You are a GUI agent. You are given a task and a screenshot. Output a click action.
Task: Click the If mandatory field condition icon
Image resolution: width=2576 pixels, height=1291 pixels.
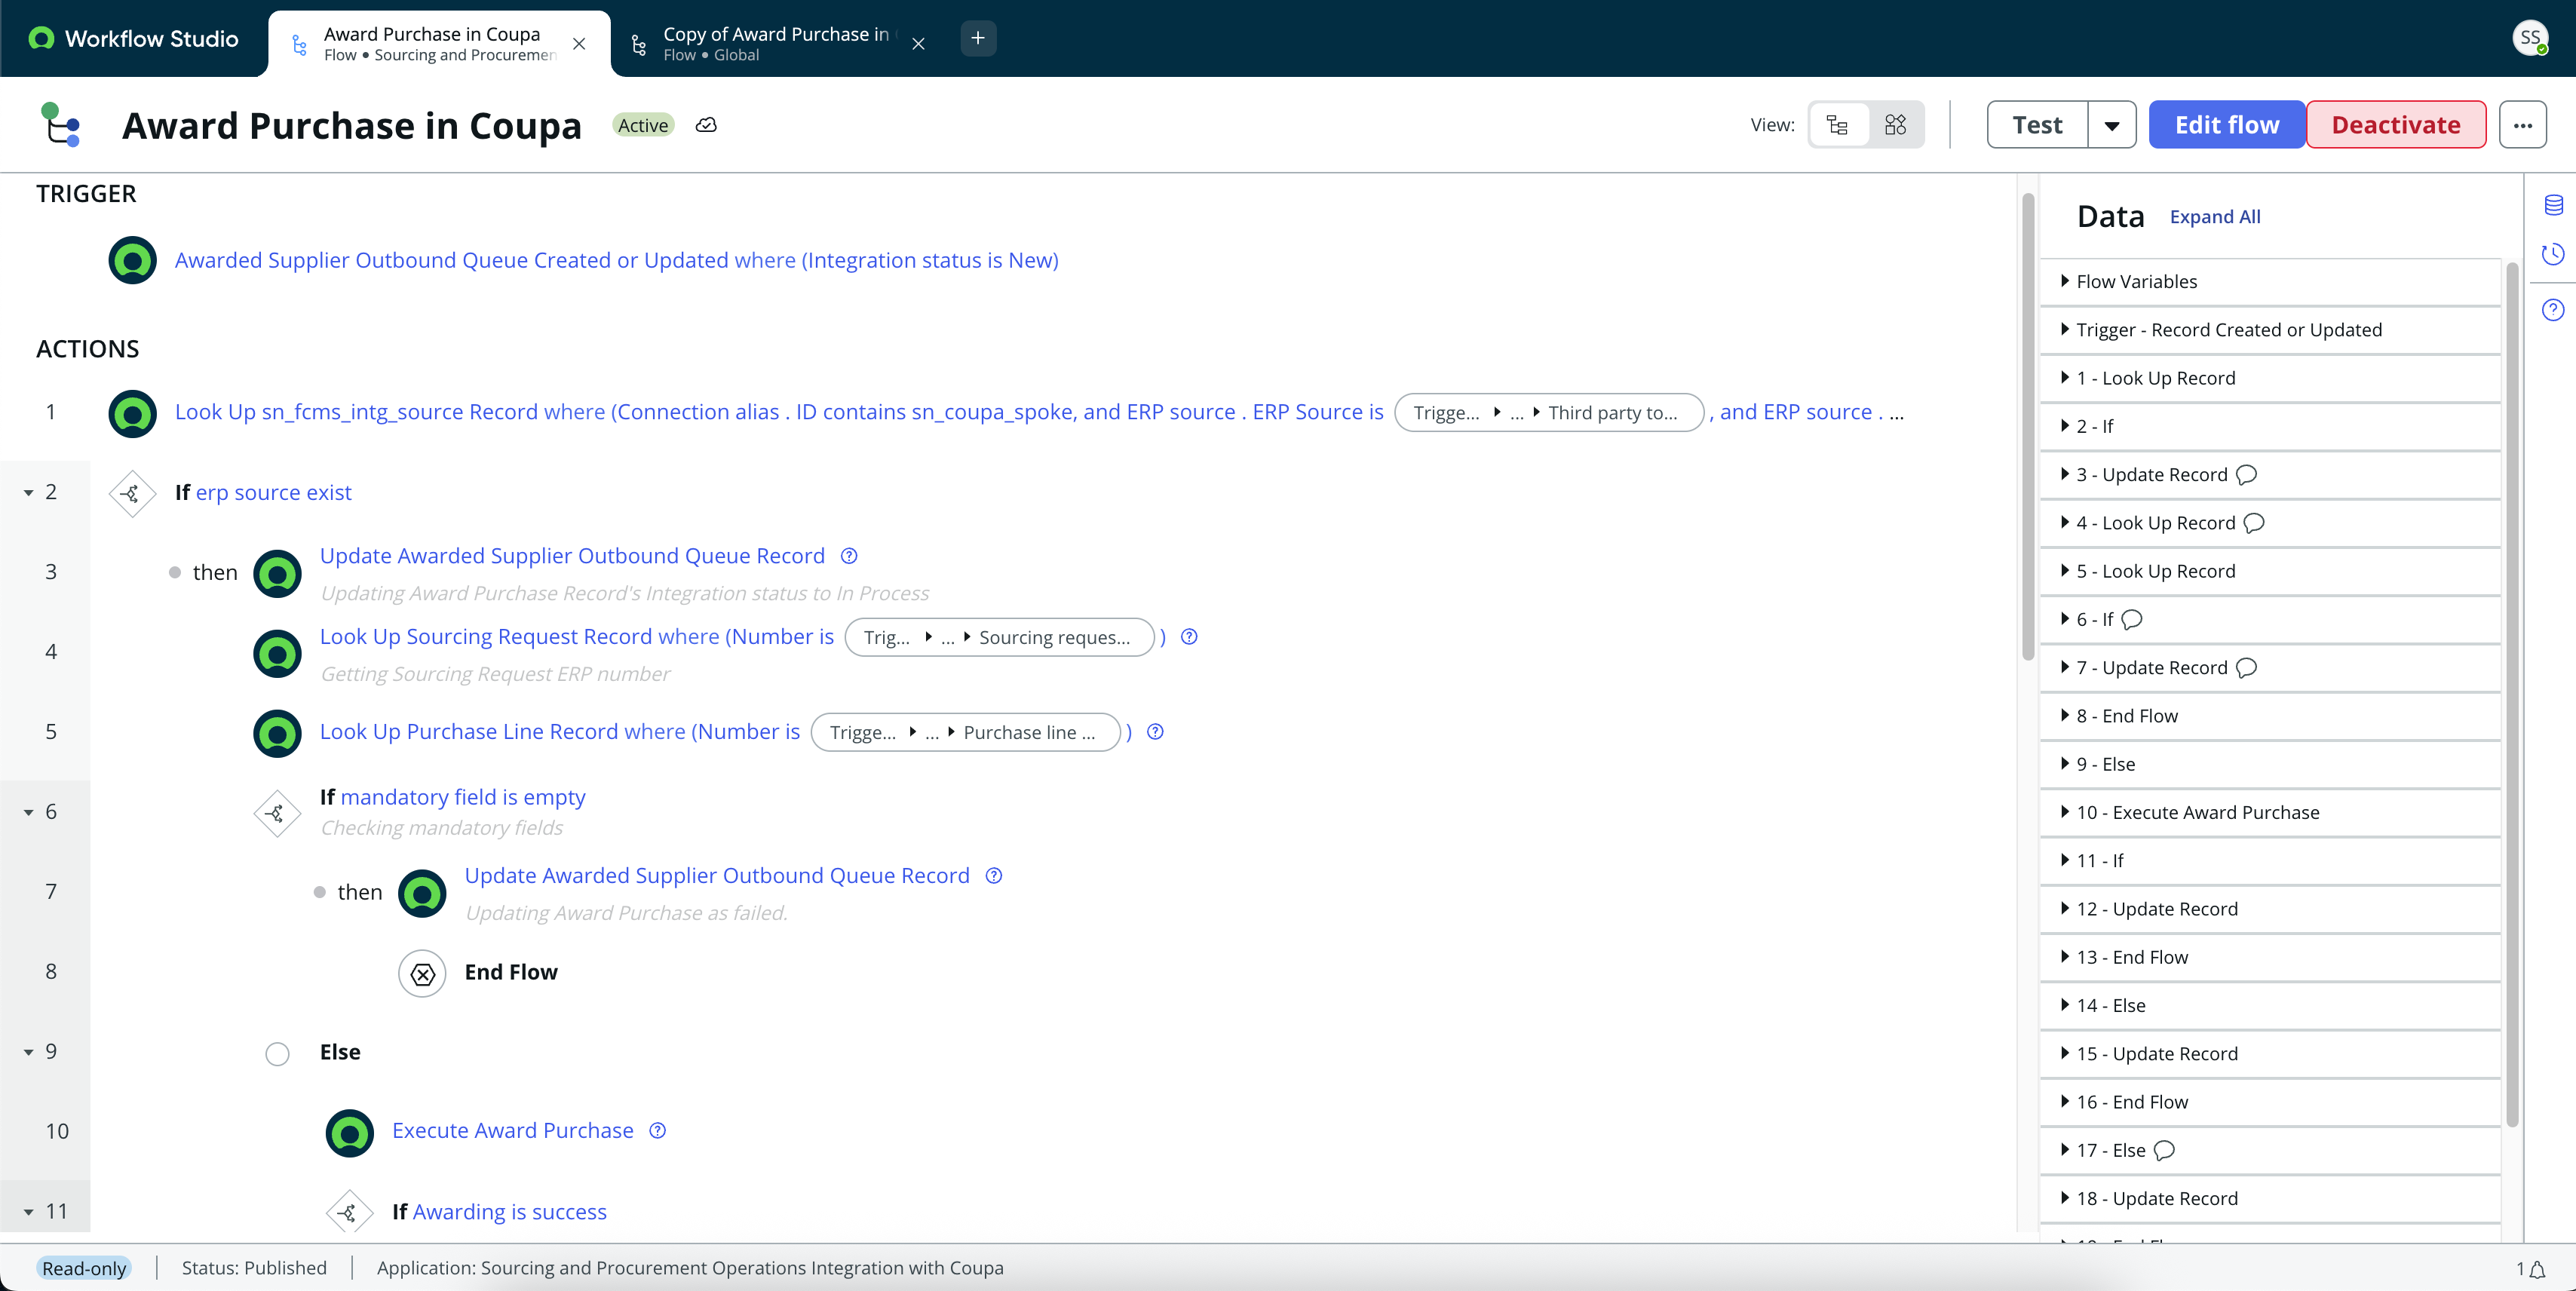(277, 813)
